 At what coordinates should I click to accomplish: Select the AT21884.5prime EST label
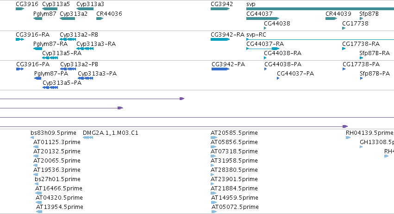tap(234, 189)
